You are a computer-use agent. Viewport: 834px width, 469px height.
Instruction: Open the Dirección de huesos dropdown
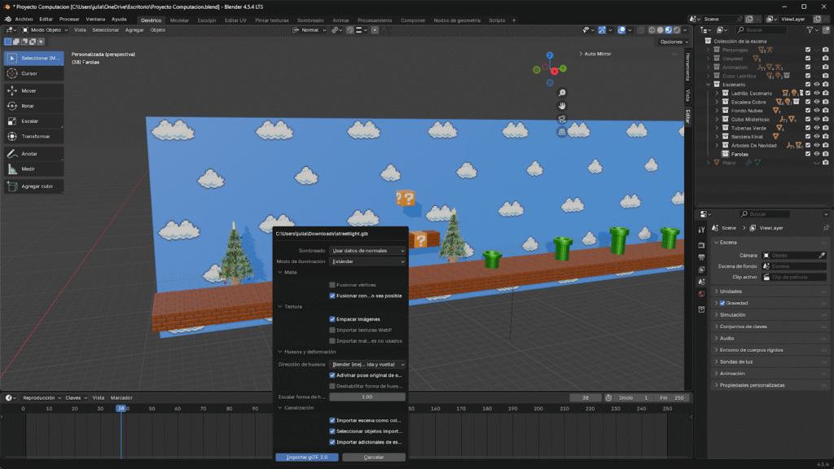click(367, 364)
